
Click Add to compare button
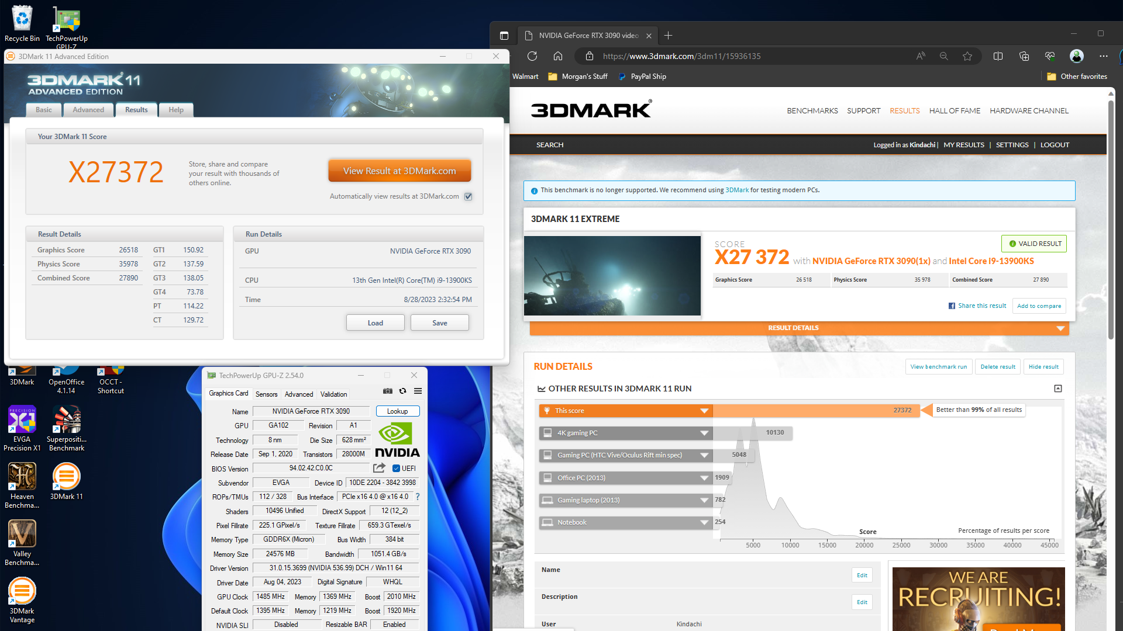click(1039, 306)
